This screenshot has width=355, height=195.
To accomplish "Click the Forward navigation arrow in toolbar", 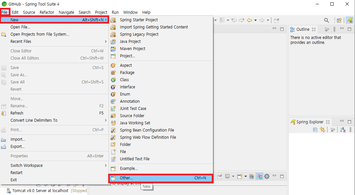I will point(262,20).
